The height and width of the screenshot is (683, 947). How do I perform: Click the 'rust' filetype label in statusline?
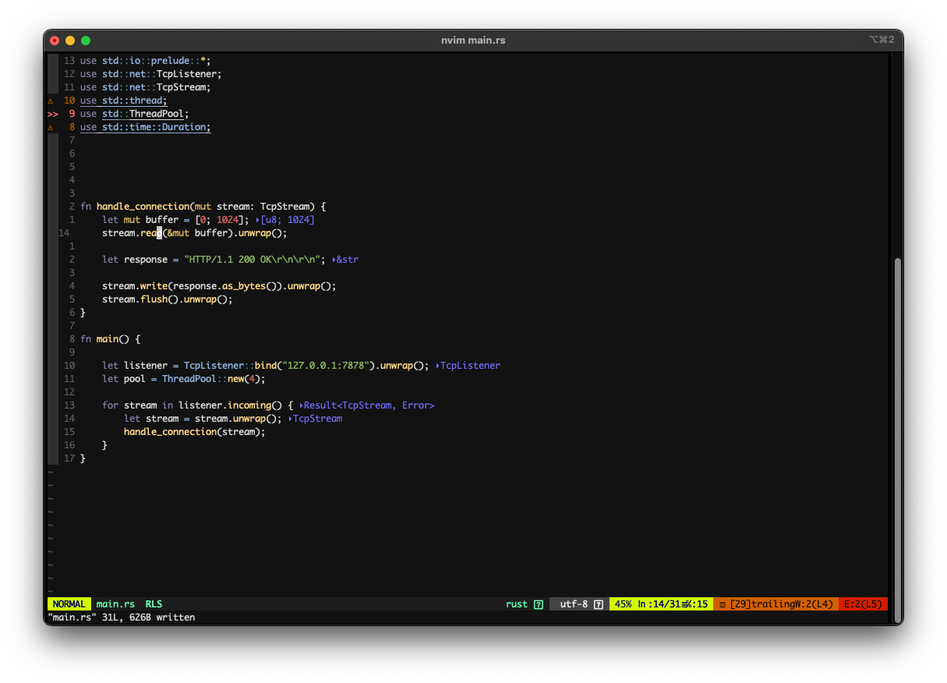click(x=517, y=604)
